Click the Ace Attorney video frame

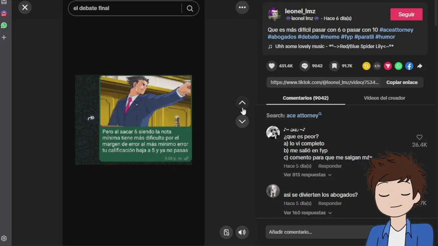click(133, 120)
